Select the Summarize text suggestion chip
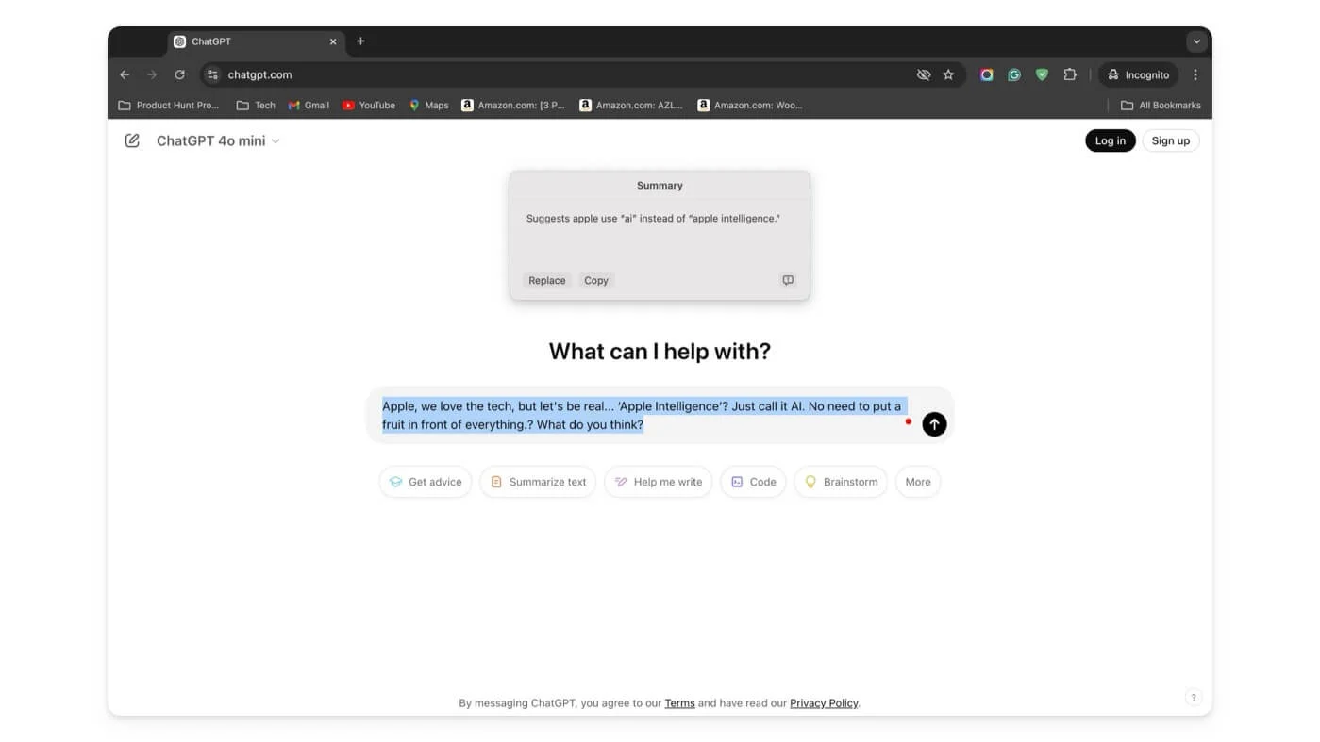Screen dimensions: 1320x742 tap(538, 482)
